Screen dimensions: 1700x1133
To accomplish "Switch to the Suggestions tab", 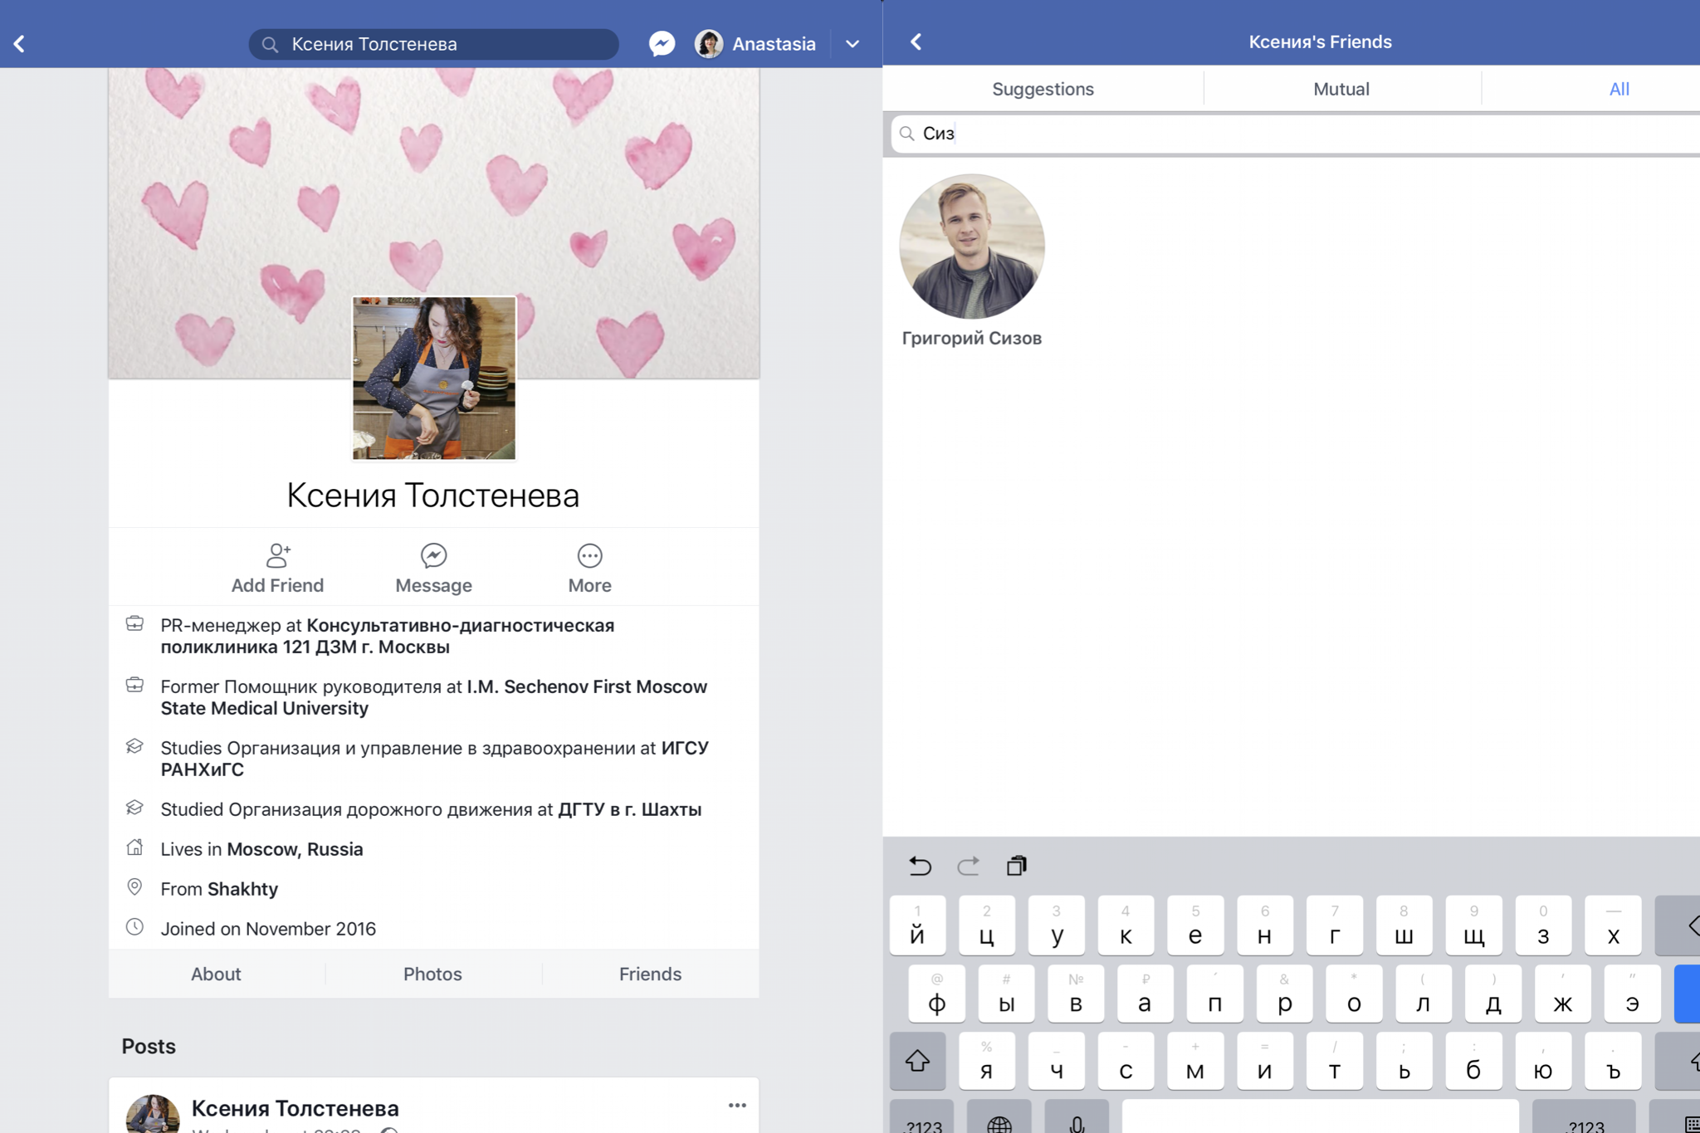I will pyautogui.click(x=1043, y=89).
